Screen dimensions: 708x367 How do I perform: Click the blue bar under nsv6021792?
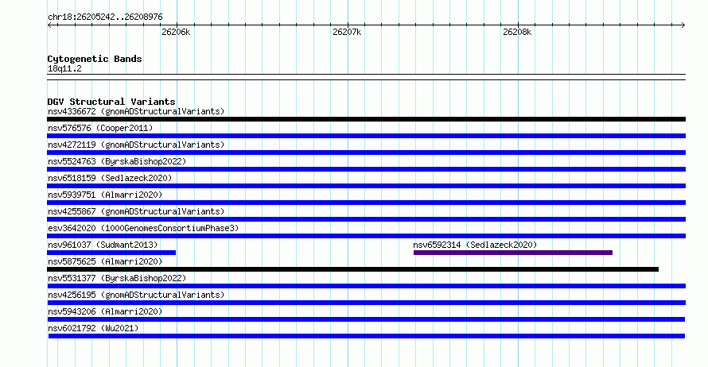(367, 336)
